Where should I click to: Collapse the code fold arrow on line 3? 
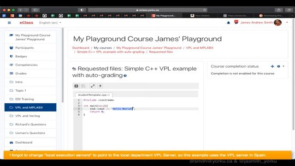pos(81,106)
